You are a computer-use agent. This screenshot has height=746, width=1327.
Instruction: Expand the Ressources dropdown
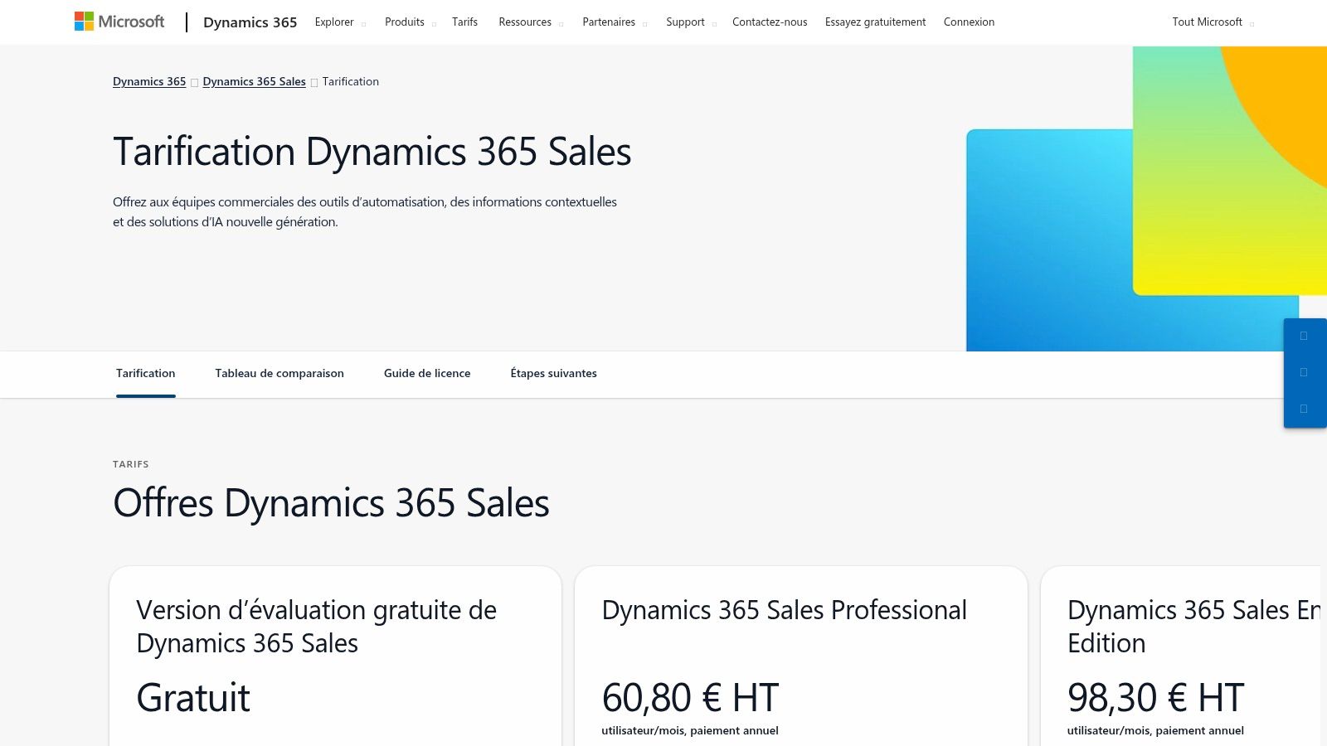[528, 22]
